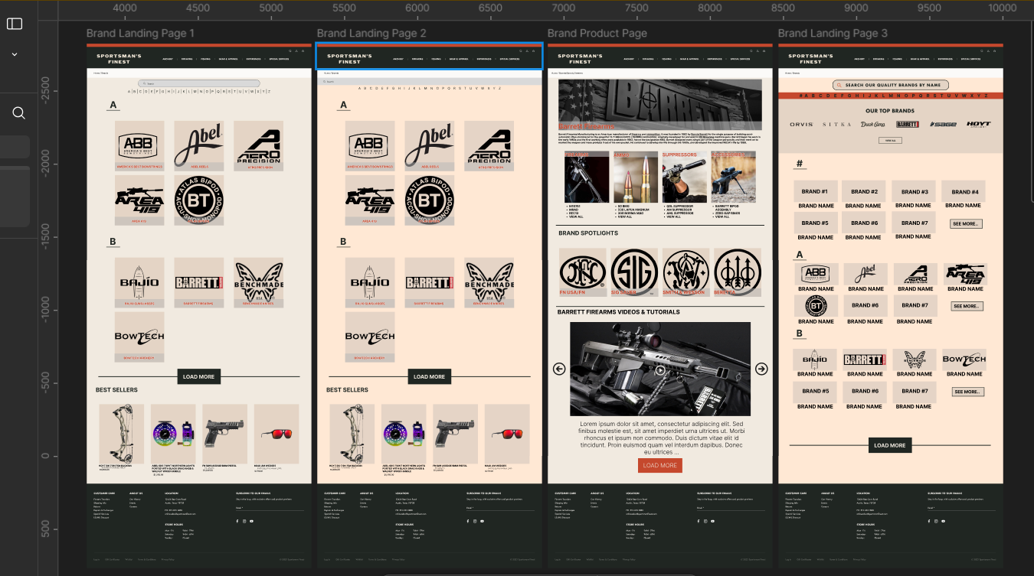Click FN USA spotlight logo

(x=583, y=272)
